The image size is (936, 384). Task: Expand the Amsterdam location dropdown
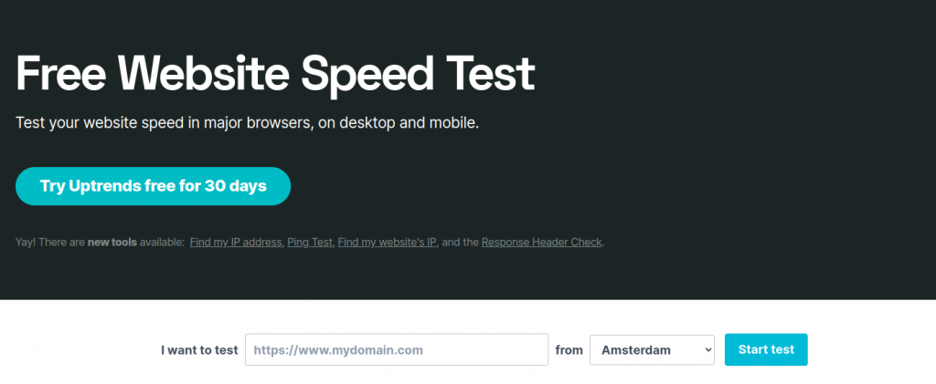652,349
